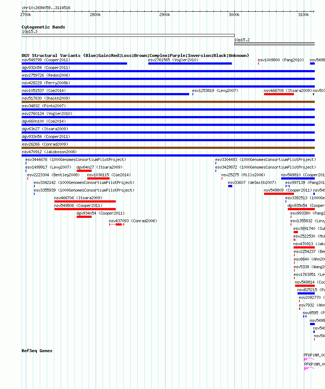This screenshot has width=325, height=389.
Task: Click esv2760124 (Vogler2010) label
Action: (47, 113)
